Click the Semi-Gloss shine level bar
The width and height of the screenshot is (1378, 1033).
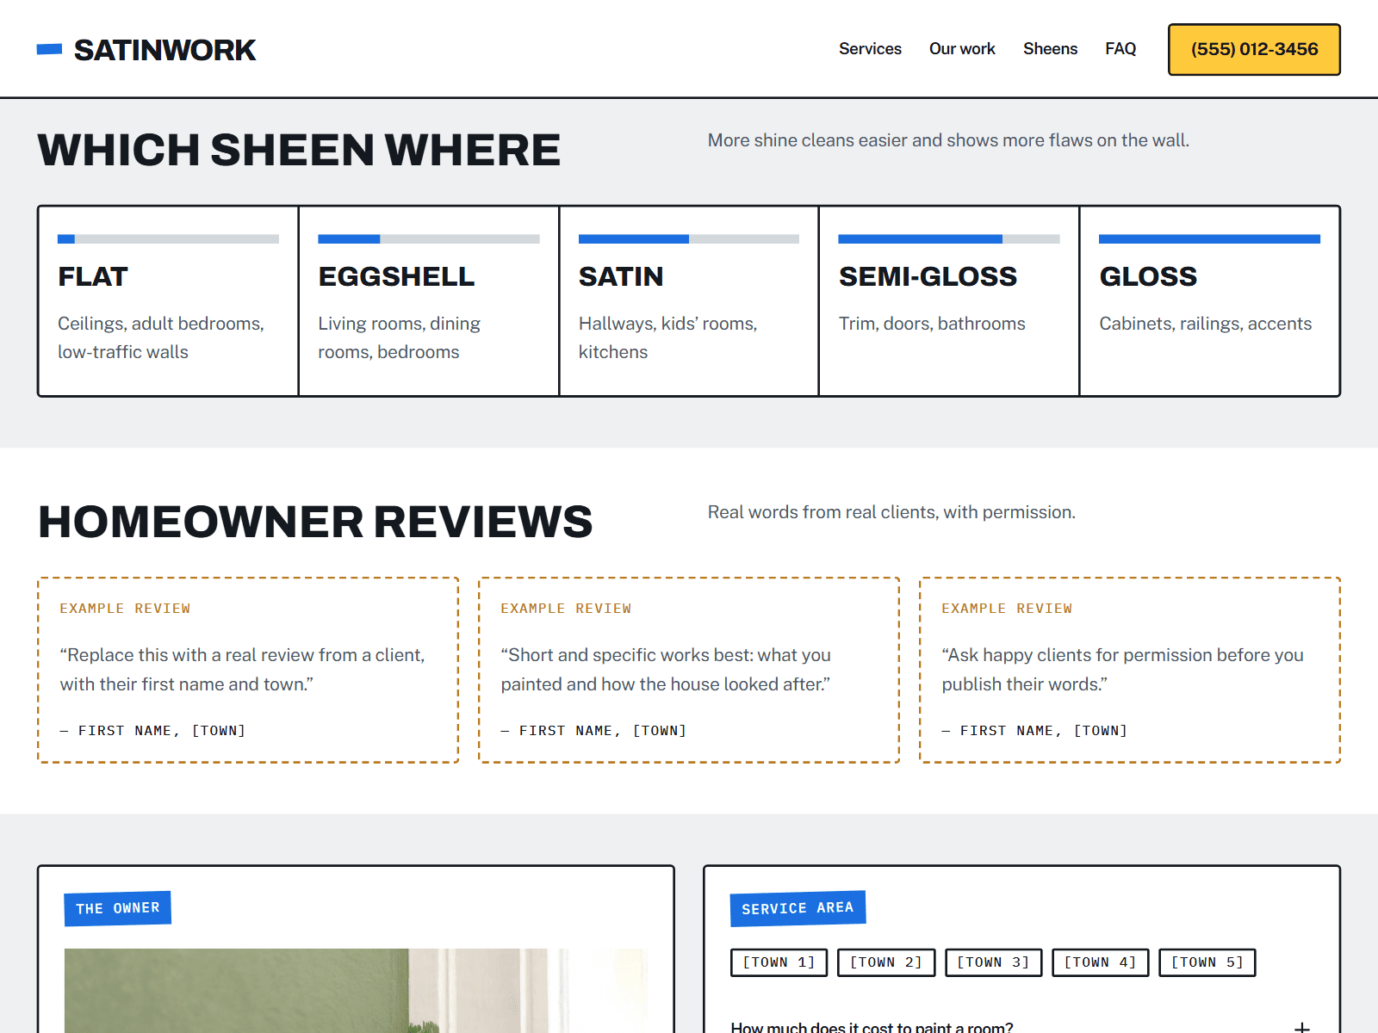coord(949,239)
